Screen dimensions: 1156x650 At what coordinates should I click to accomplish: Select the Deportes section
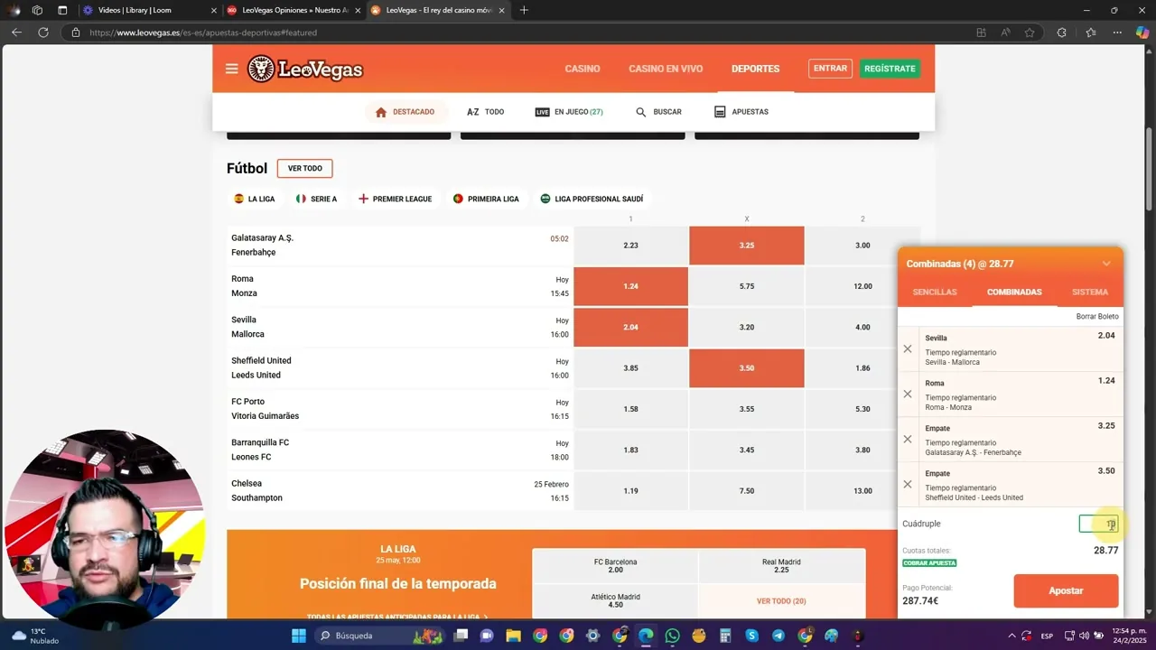click(756, 69)
